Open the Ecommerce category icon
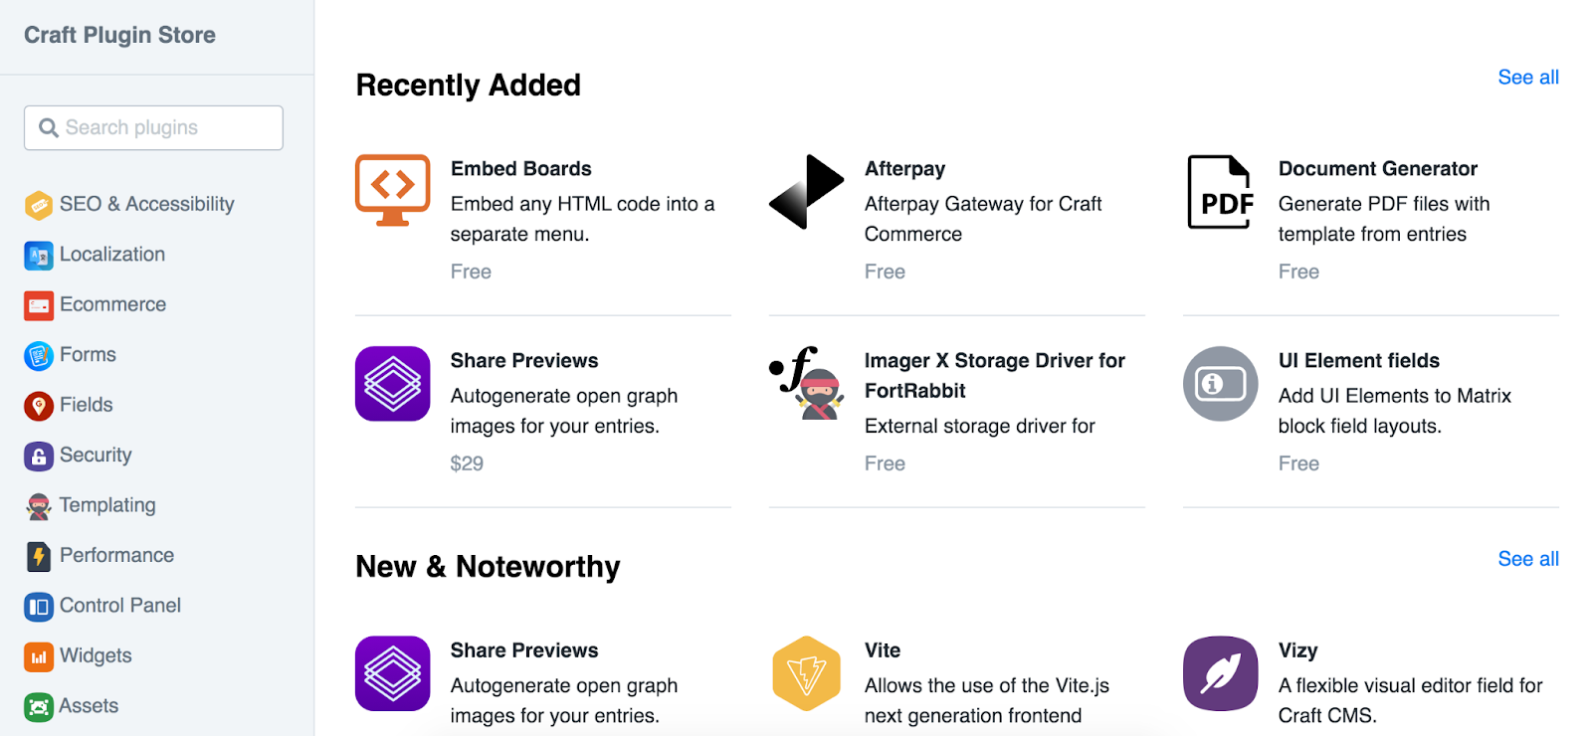The height and width of the screenshot is (736, 1592). [x=38, y=304]
